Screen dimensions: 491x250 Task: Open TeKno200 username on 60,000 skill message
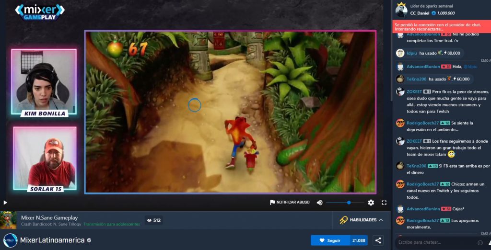click(x=417, y=79)
